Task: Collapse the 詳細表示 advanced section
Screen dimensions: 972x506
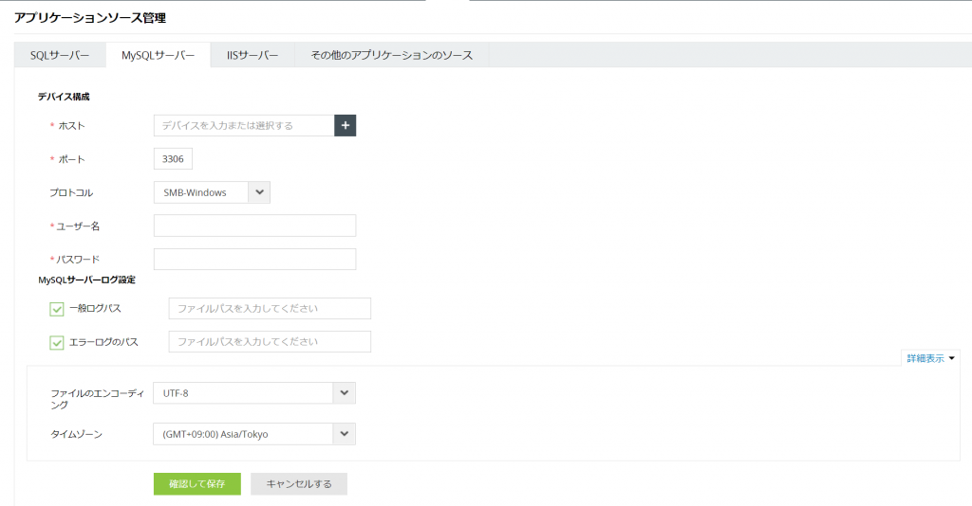Action: (930, 358)
